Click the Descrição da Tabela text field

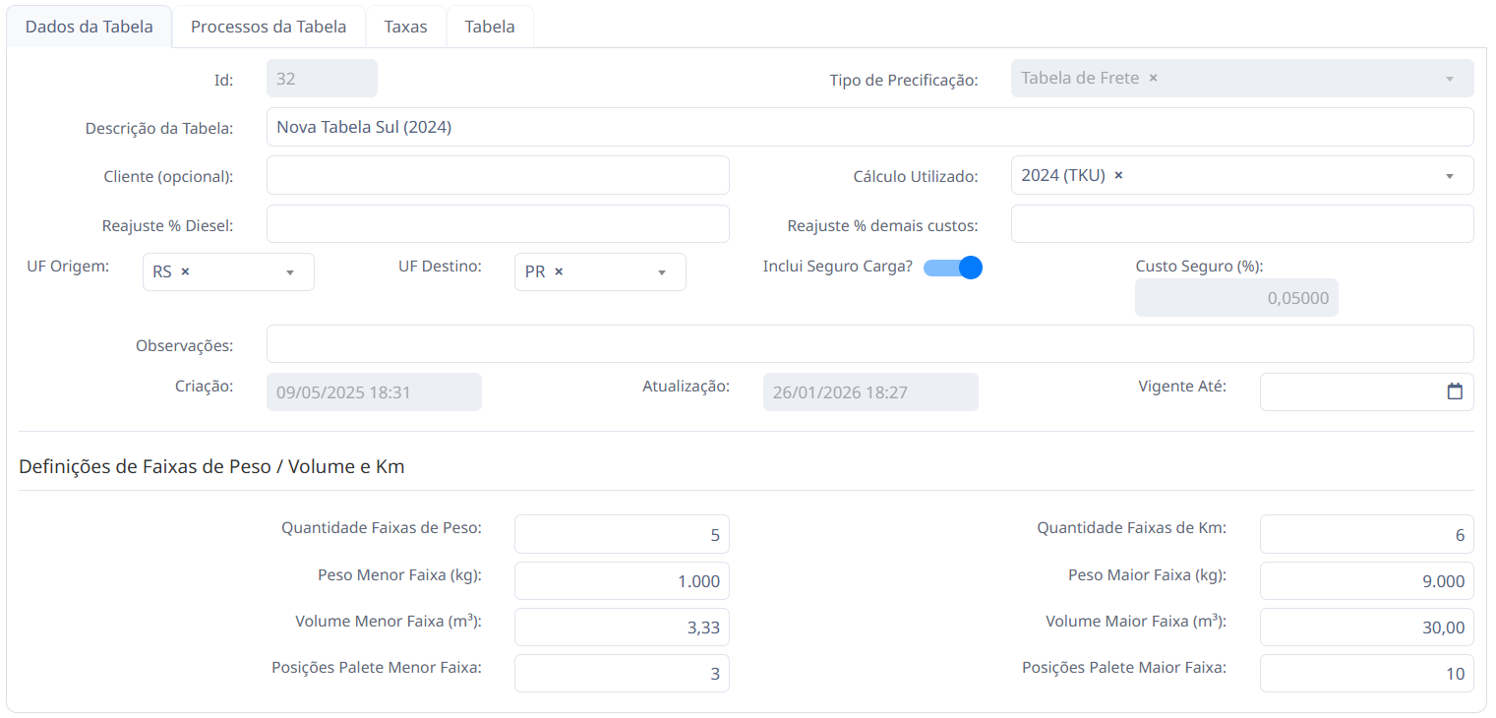click(869, 127)
